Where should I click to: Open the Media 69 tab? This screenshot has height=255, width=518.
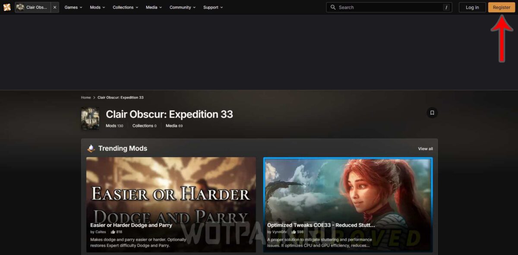(x=174, y=126)
